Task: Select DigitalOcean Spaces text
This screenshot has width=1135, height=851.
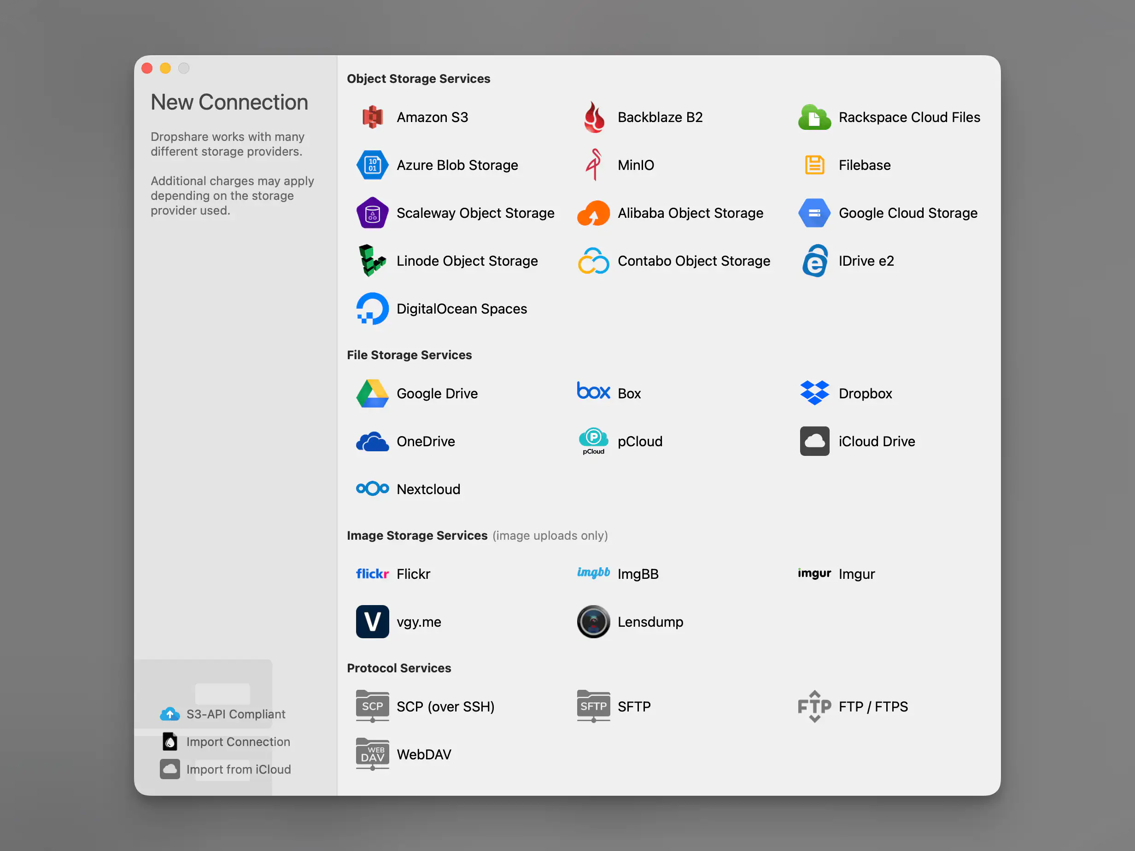Action: 461,309
